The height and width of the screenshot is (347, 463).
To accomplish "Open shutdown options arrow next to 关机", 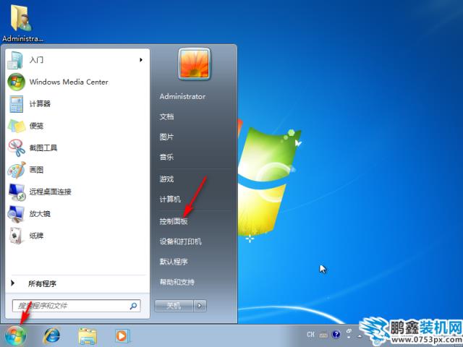I will coord(200,306).
